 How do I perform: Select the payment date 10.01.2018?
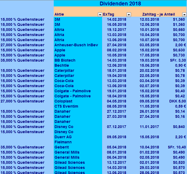(x=149, y=30)
